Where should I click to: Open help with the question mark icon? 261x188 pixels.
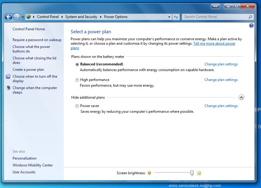[x=251, y=25]
